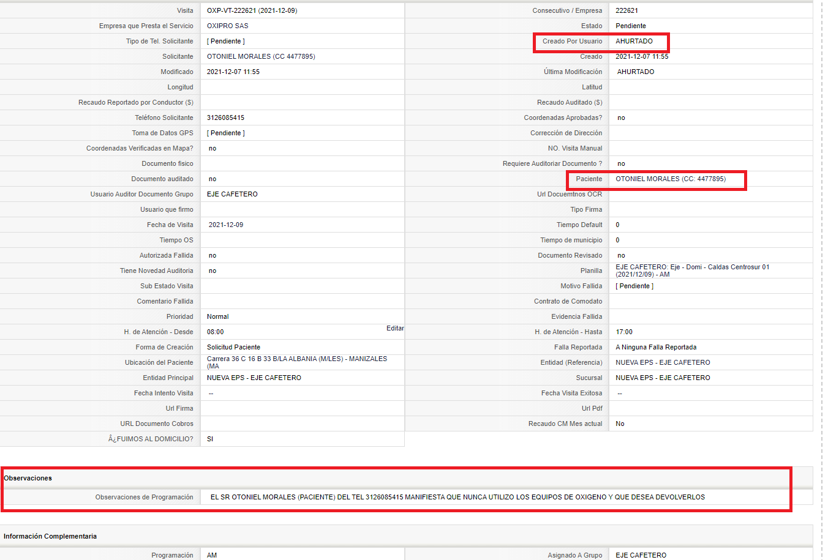The image size is (828, 560).
Task: Select Paciente value OTONIEL MORALES (CC: 4477895)
Action: 671,179
